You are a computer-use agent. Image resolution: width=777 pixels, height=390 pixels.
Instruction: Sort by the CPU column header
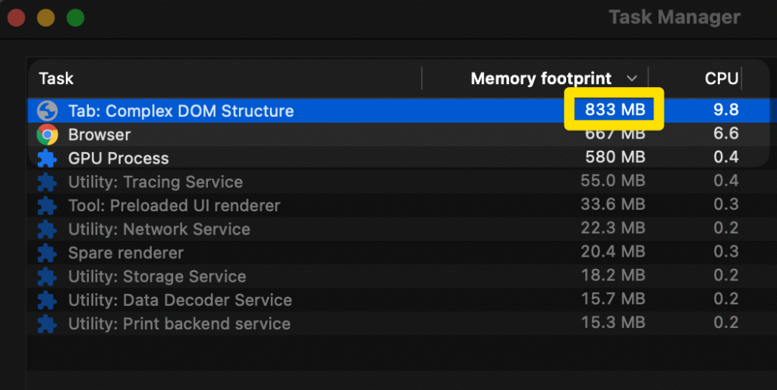click(721, 79)
